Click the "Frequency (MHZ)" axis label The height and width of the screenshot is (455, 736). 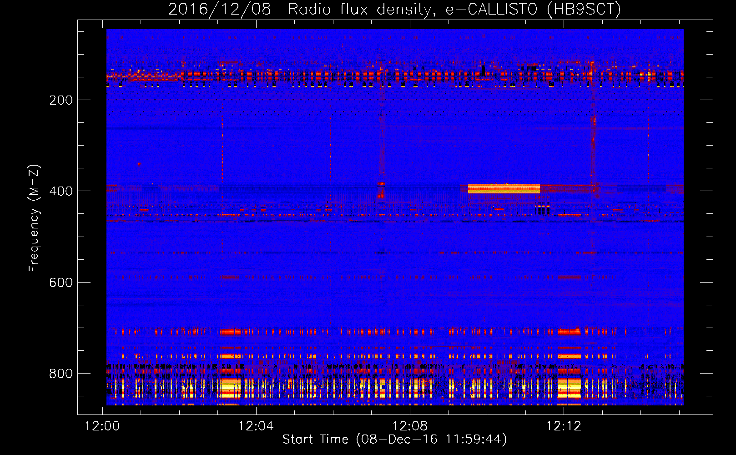pyautogui.click(x=34, y=218)
